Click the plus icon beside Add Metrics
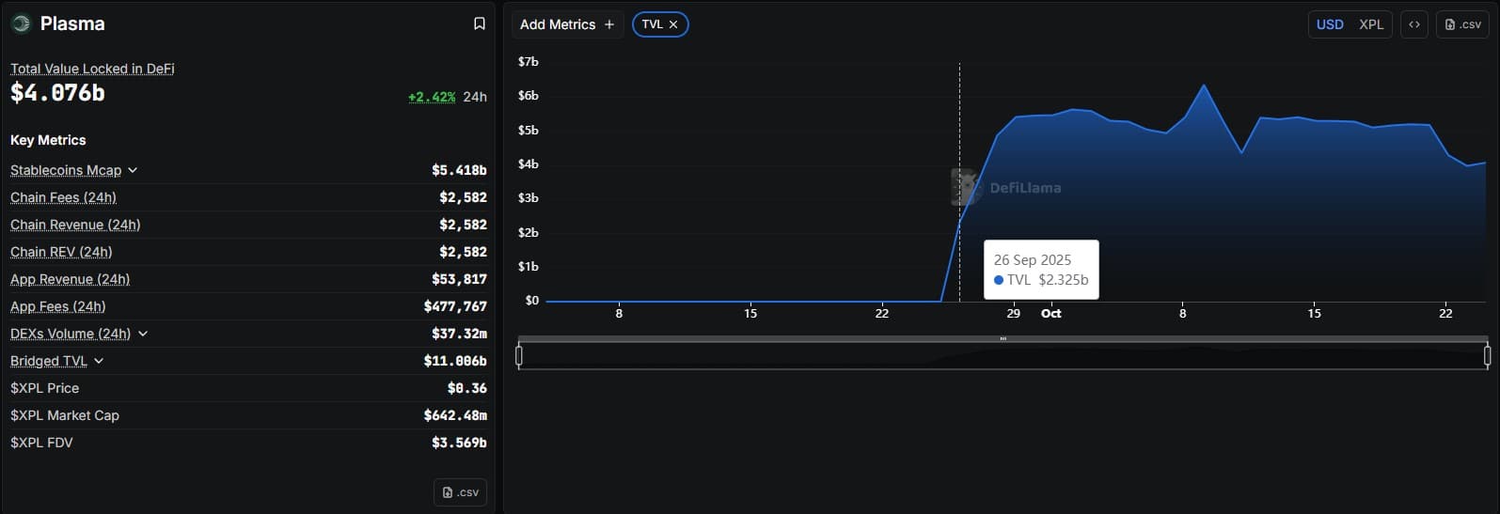 tap(609, 24)
